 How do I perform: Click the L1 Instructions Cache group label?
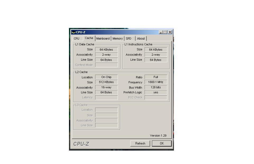coord(138,44)
